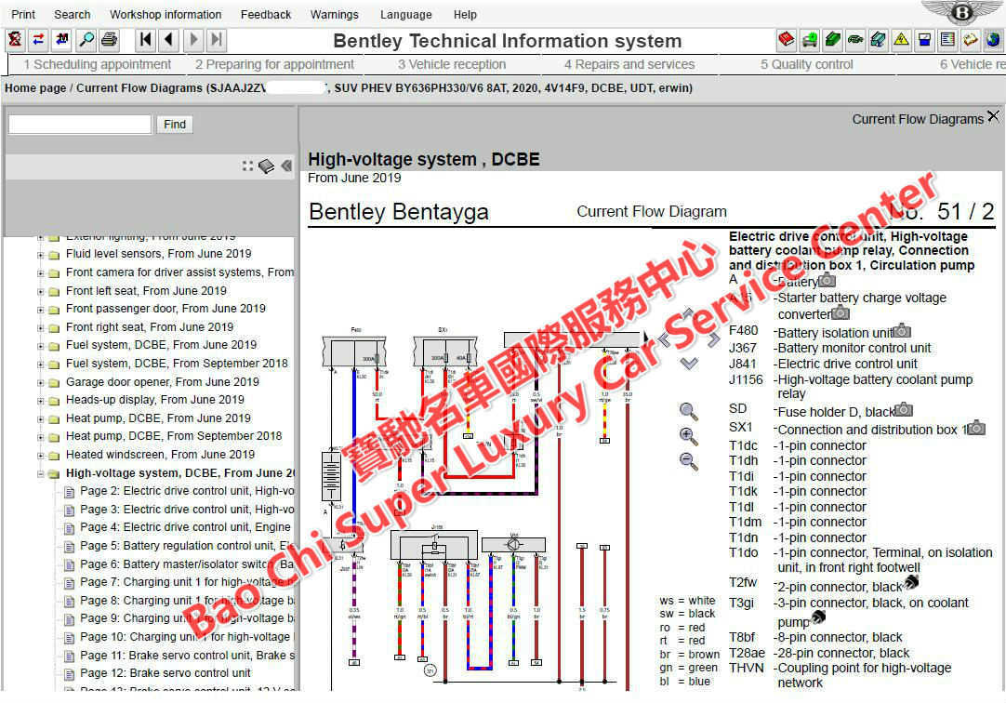The height and width of the screenshot is (703, 1006).
Task: Click the globe icon in toolbar
Action: click(994, 40)
